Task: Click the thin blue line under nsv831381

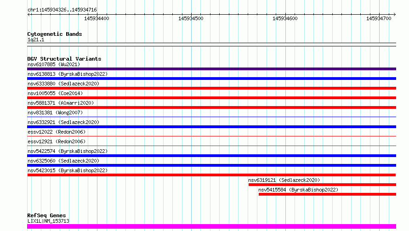Action: (211, 117)
